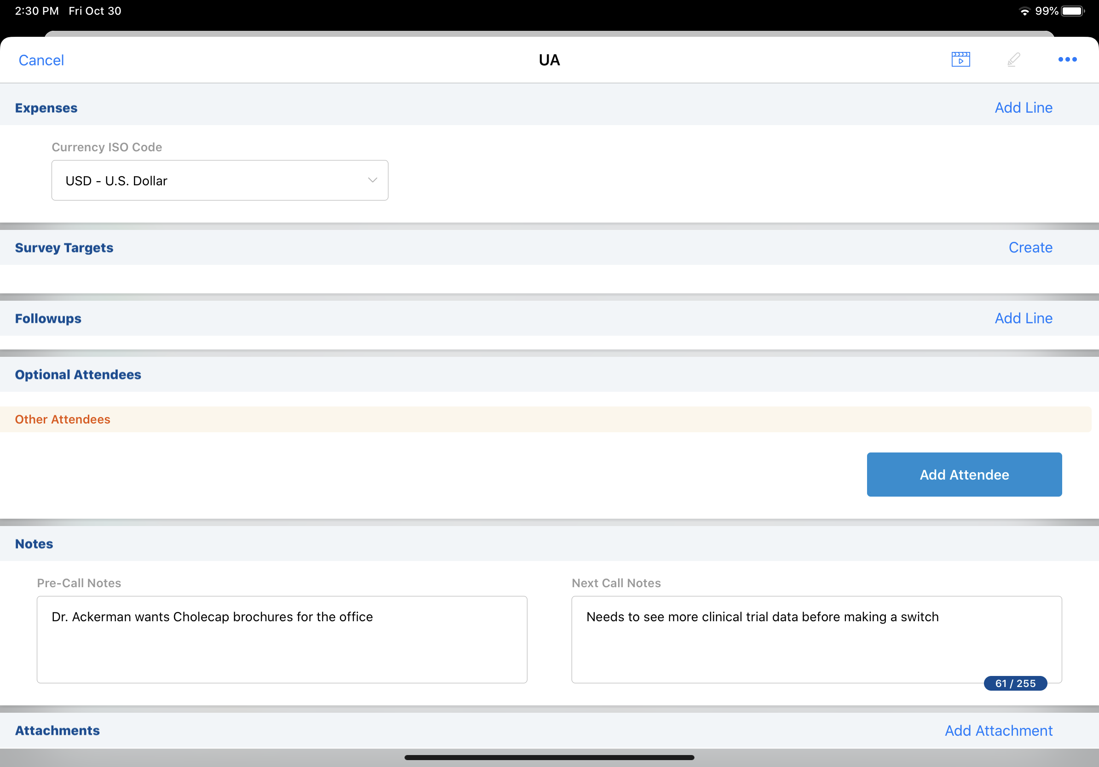Viewport: 1099px width, 767px height.
Task: Expand the Currency ISO Code dropdown
Action: [220, 180]
